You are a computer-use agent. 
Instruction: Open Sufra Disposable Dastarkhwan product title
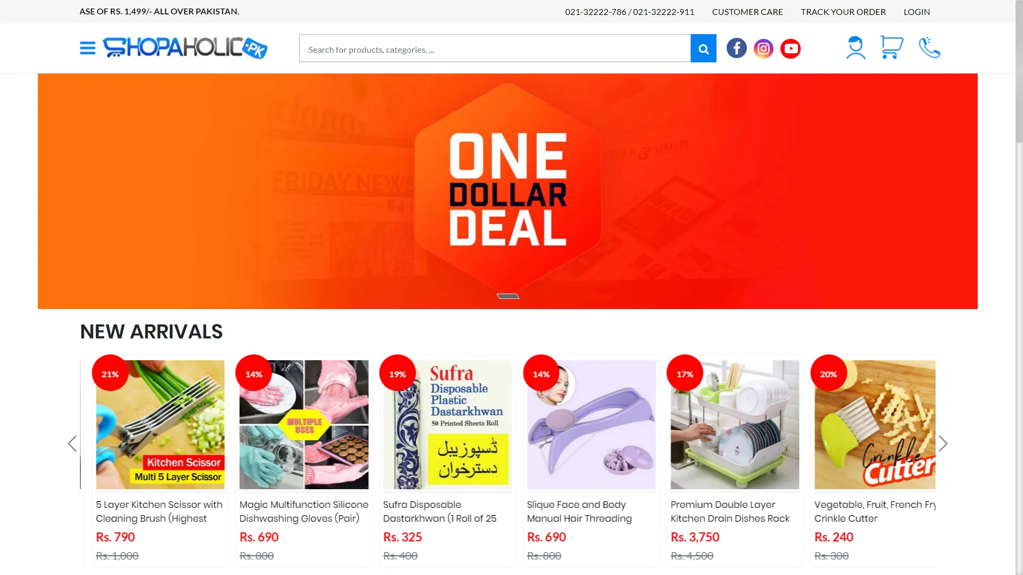[440, 512]
